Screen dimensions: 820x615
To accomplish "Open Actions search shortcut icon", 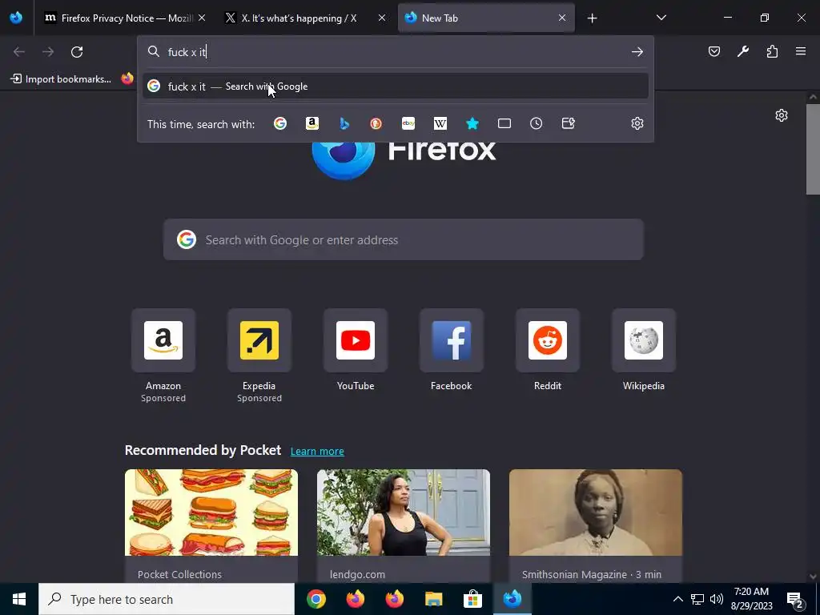I will point(568,123).
